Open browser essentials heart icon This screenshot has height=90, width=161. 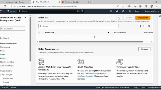pos(146,6)
